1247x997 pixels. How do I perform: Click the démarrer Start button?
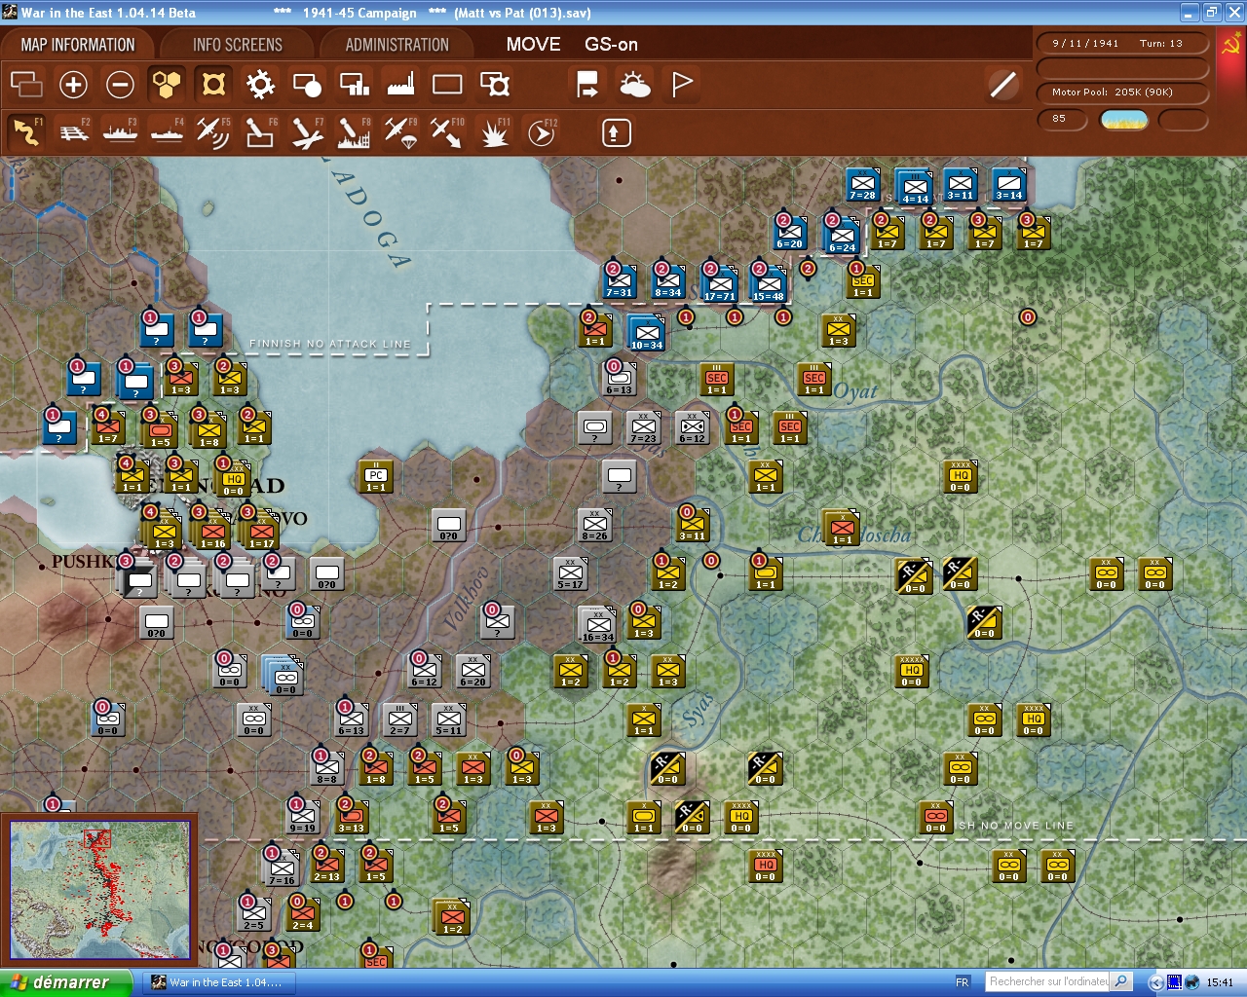pyautogui.click(x=65, y=982)
